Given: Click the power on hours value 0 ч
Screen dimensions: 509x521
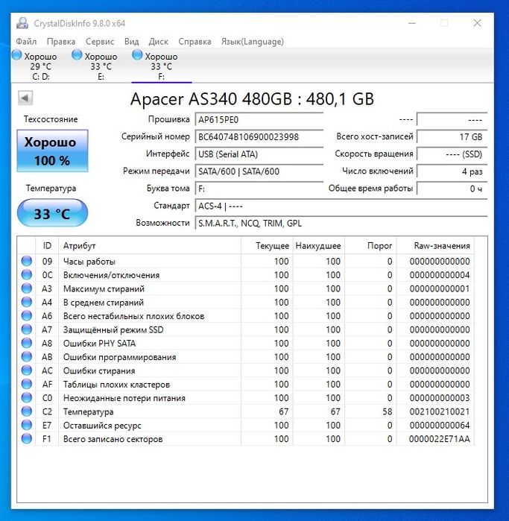Looking at the screenshot, I should click(452, 189).
